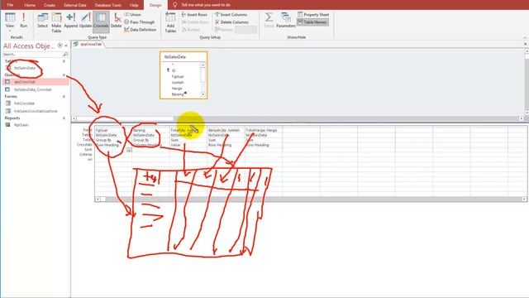Choose the Delete query type
This screenshot has height=298, width=529.
[116, 21]
